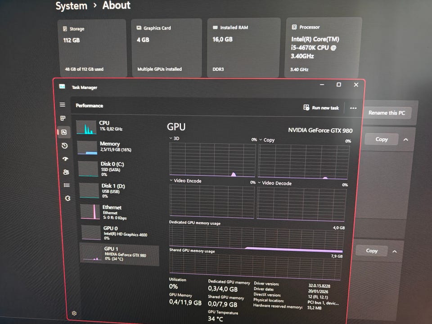Collapse section beside lower Copy button
This screenshot has width=432, height=324.
coord(395,252)
